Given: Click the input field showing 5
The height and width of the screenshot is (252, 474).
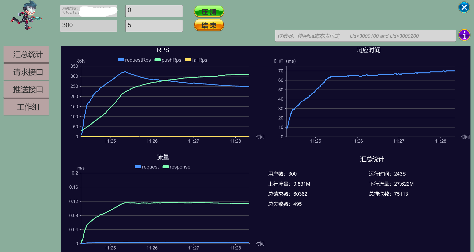Looking at the screenshot, I should pyautogui.click(x=154, y=26).
